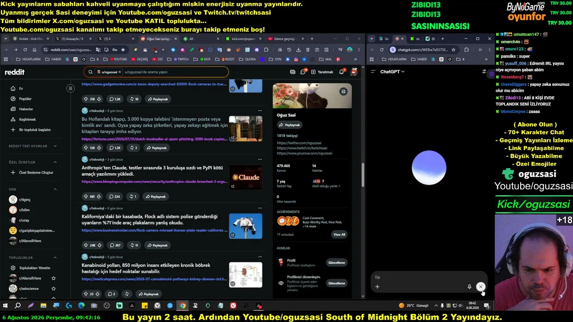The height and width of the screenshot is (322, 573).
Task: Open Windows taskbar search
Action: coord(18,306)
